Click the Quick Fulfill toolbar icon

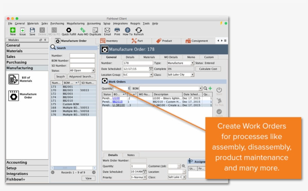[69, 30]
